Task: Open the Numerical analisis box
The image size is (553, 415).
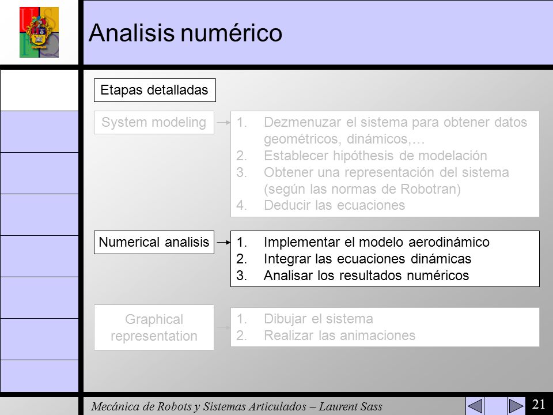Action: pyautogui.click(x=154, y=242)
